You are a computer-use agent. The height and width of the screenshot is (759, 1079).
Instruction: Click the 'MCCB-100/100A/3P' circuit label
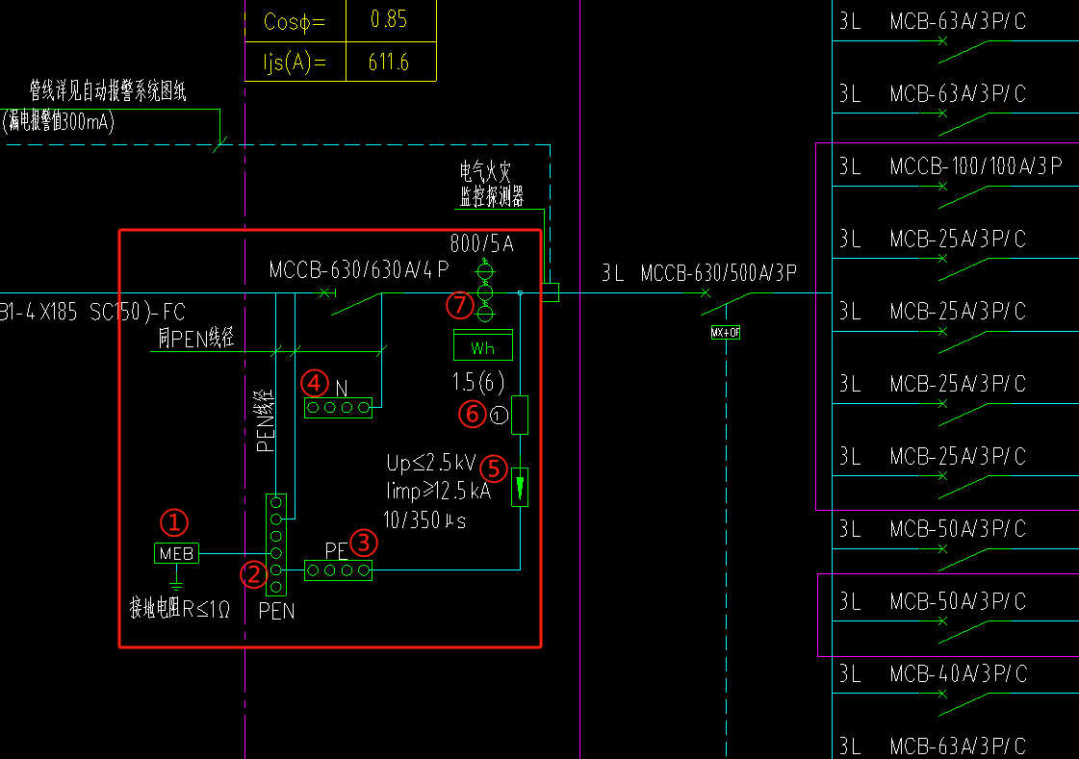(x=976, y=165)
